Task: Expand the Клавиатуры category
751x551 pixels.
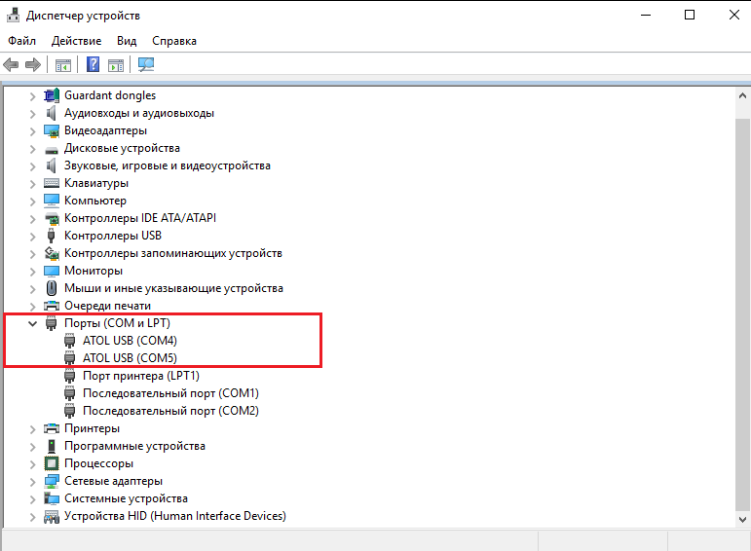Action: pyautogui.click(x=32, y=183)
